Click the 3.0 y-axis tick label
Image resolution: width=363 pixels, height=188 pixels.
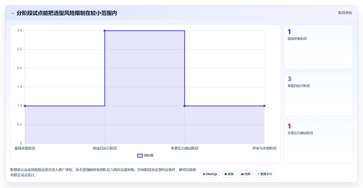[x=20, y=30]
